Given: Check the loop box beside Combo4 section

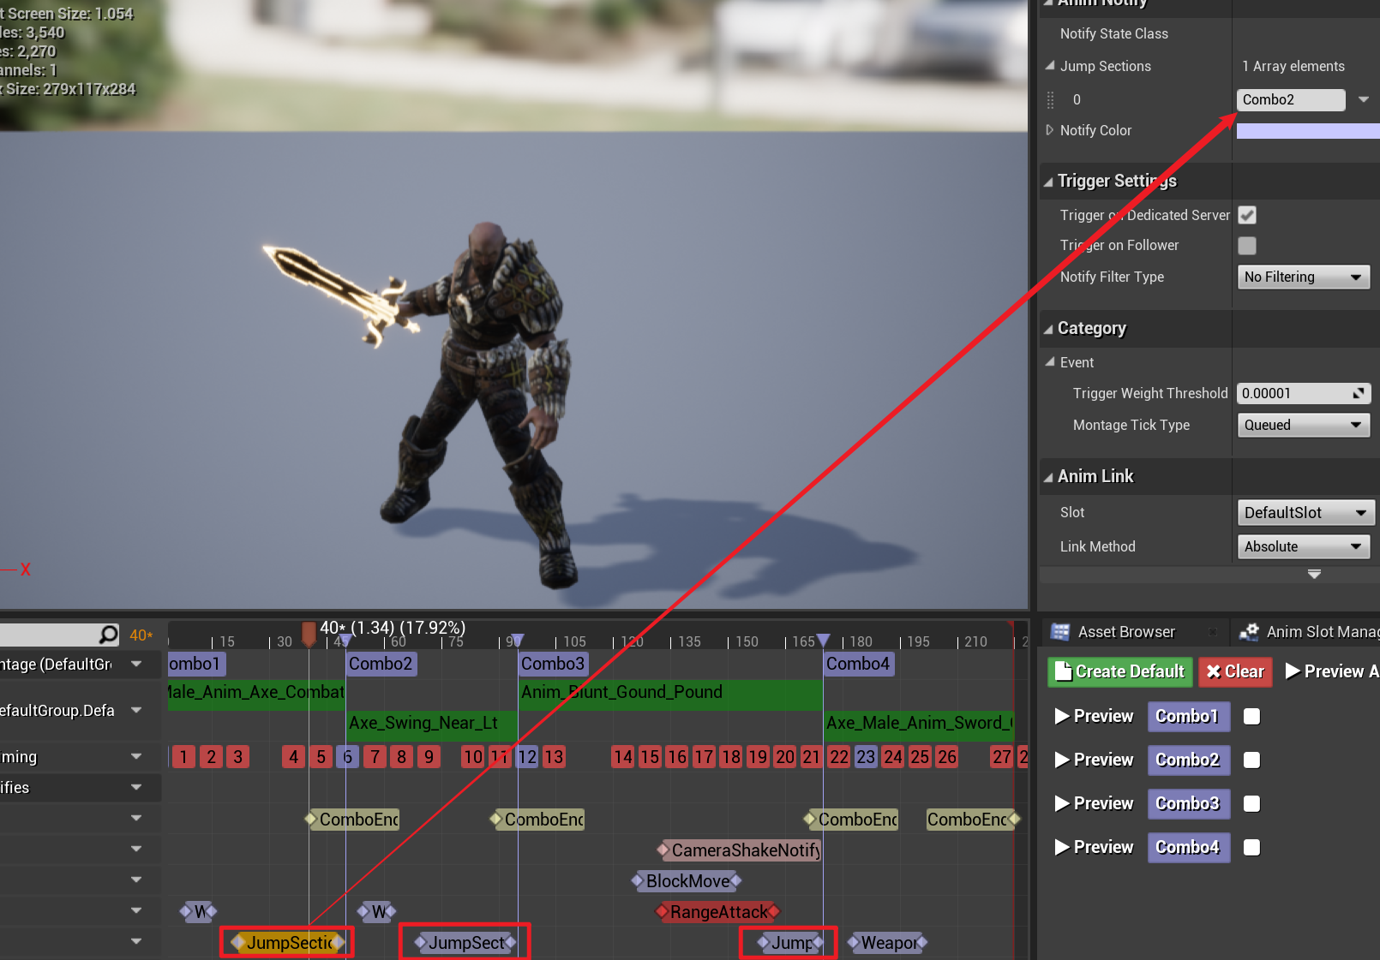Looking at the screenshot, I should pyautogui.click(x=1252, y=847).
